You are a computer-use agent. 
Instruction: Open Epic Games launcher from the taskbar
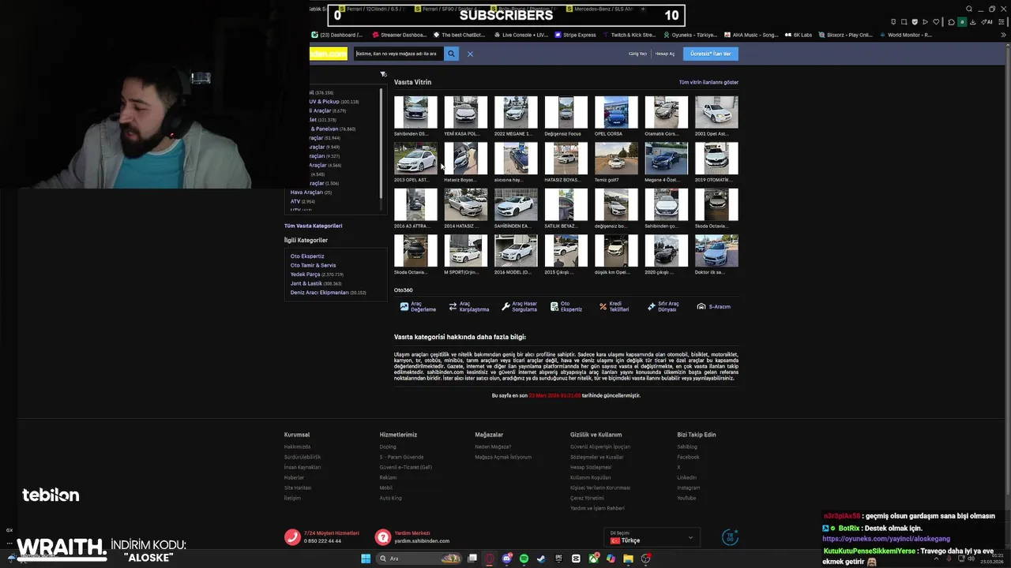pyautogui.click(x=559, y=559)
